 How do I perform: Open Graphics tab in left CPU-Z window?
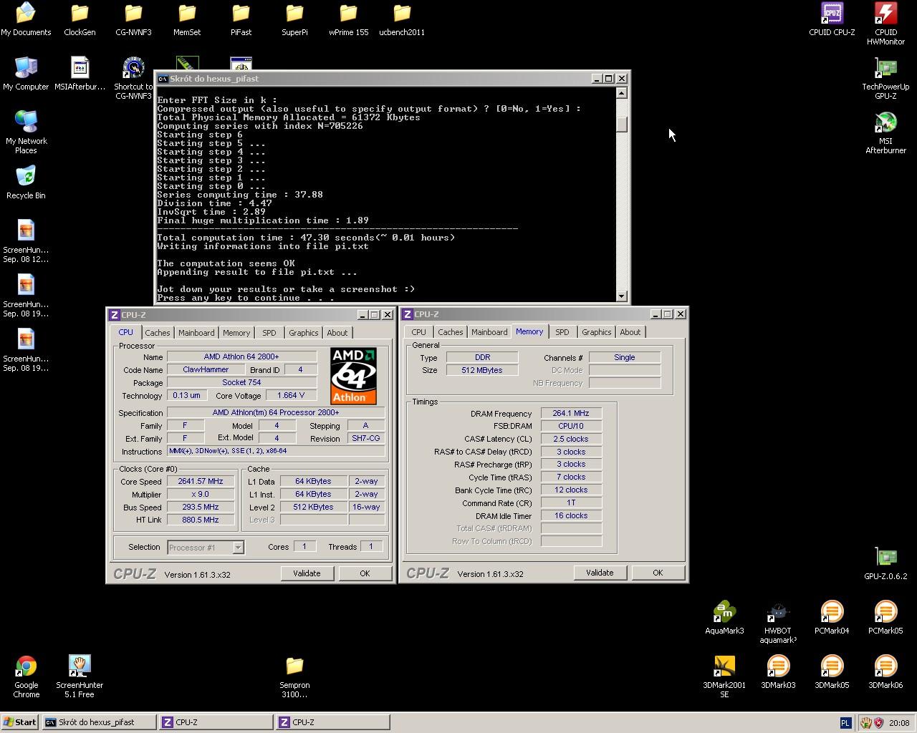[x=303, y=333]
